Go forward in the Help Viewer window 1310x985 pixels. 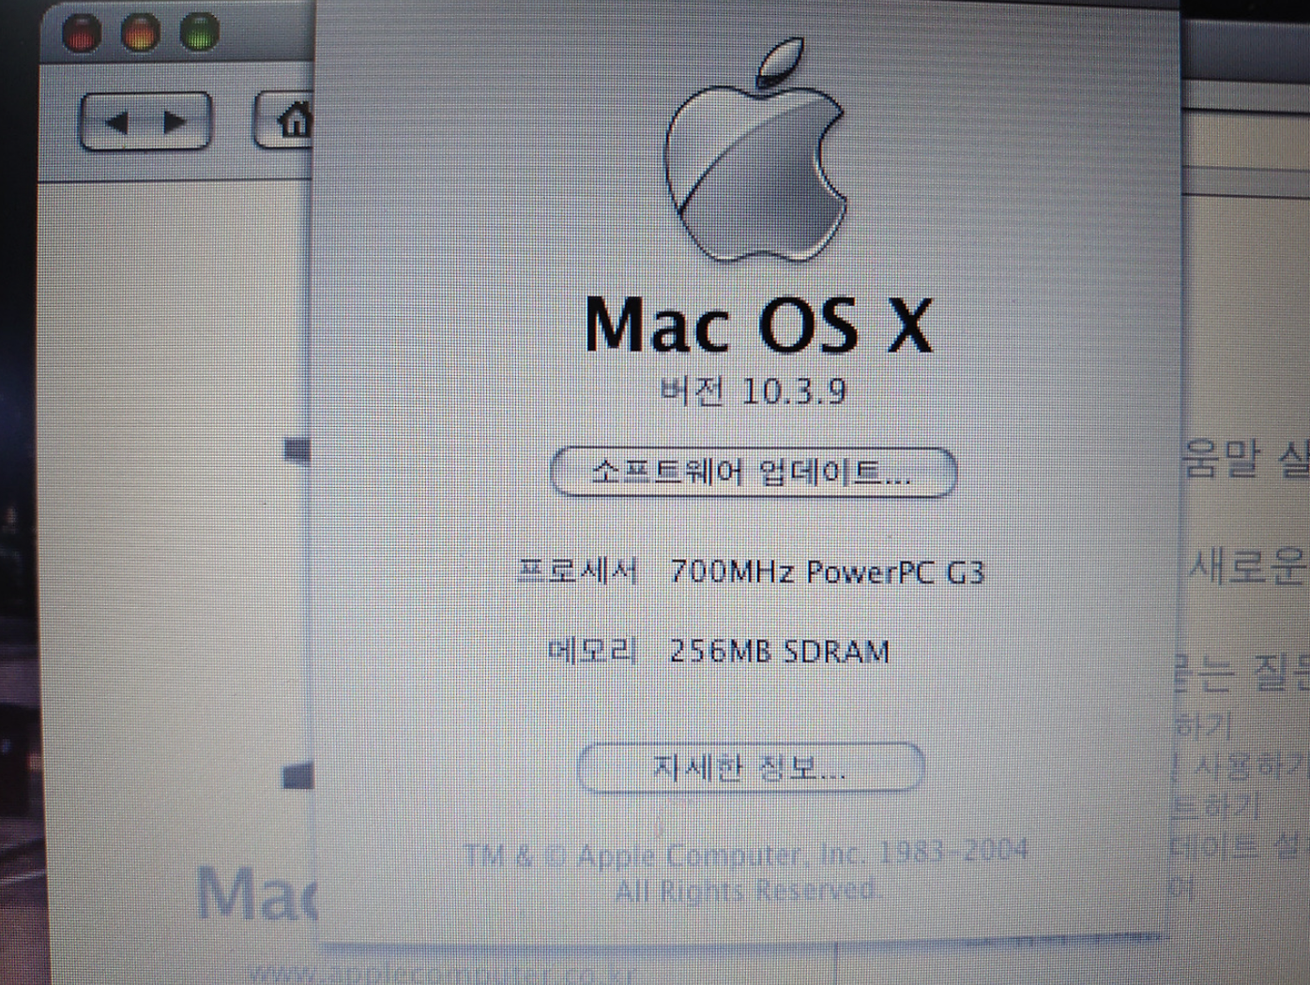click(176, 122)
